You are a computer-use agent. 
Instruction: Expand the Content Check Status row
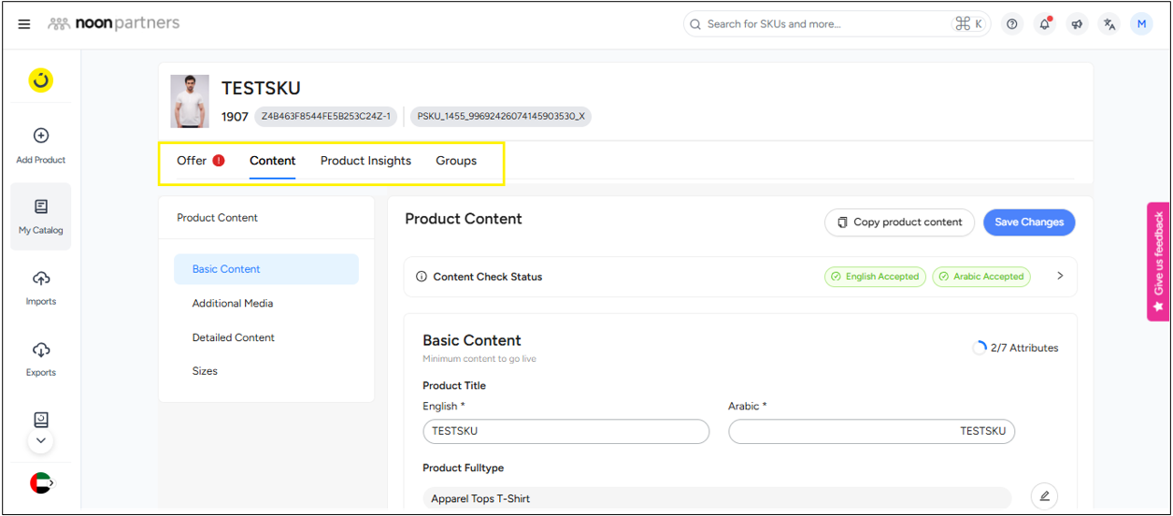point(1060,277)
